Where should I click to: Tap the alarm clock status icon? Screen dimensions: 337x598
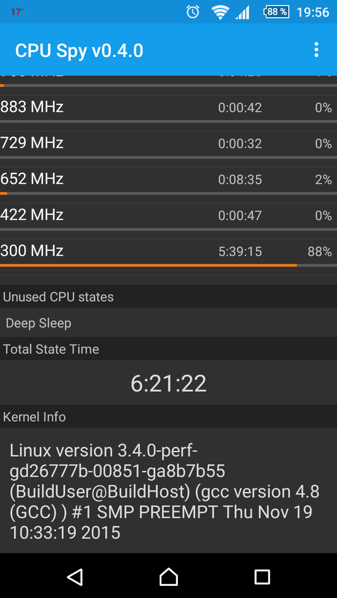193,12
